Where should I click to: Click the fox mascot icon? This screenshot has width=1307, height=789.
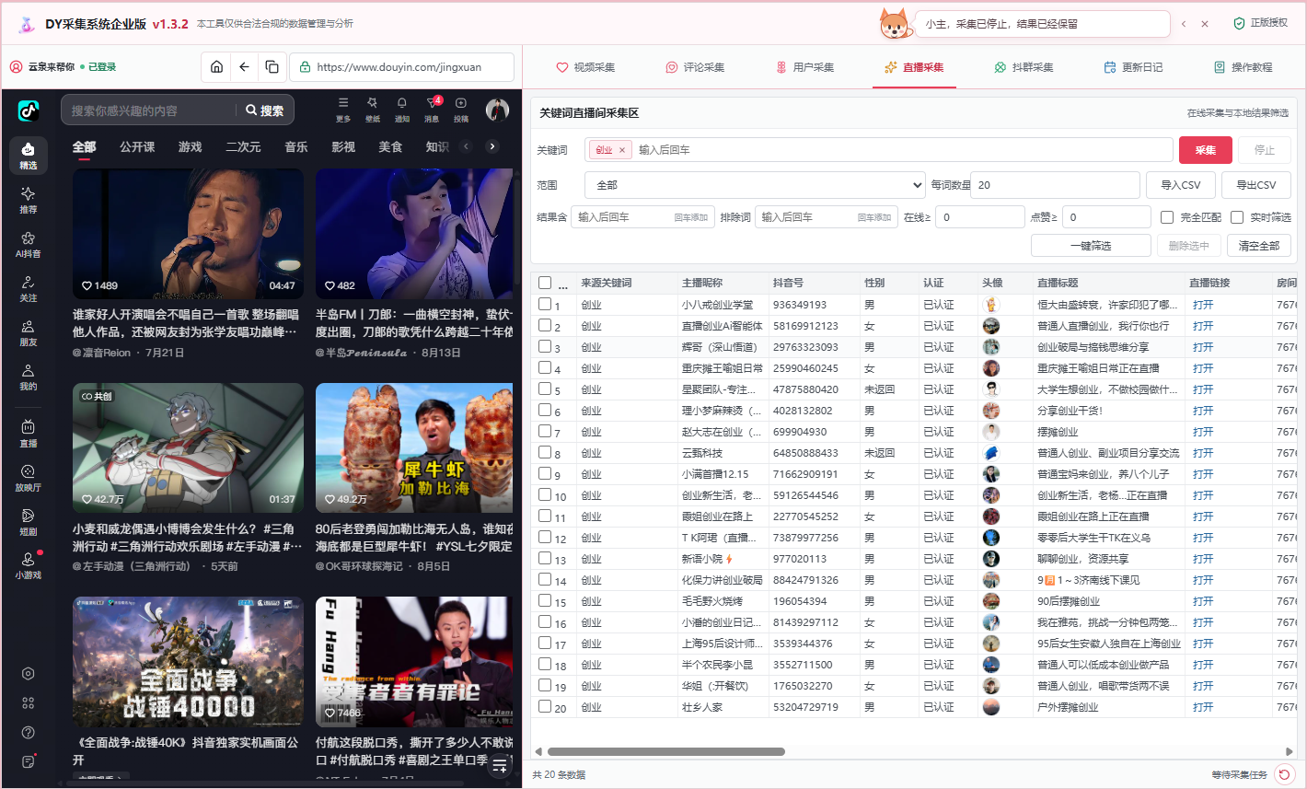point(895,23)
